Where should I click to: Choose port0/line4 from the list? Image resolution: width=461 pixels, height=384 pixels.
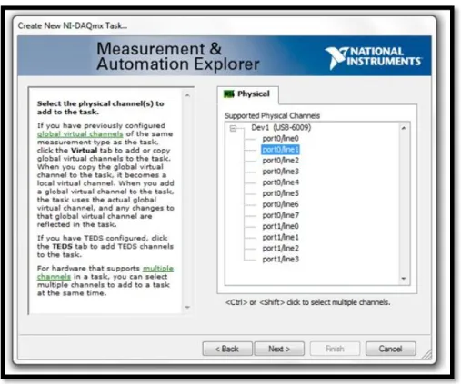click(x=280, y=182)
